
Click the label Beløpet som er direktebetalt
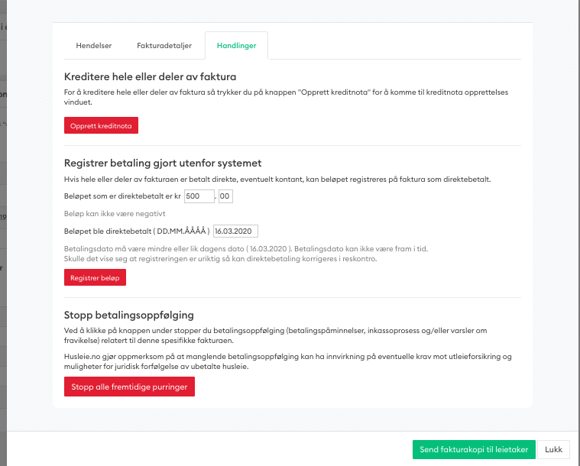(x=122, y=197)
